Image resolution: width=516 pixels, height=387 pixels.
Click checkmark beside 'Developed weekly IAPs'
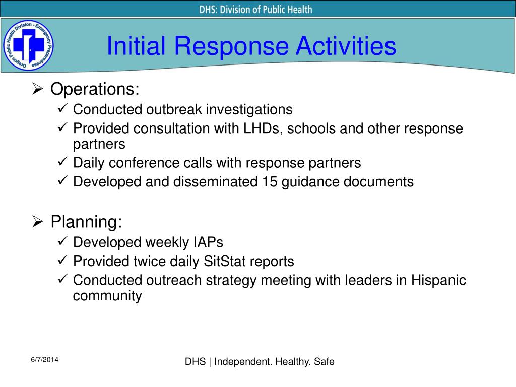(62, 240)
